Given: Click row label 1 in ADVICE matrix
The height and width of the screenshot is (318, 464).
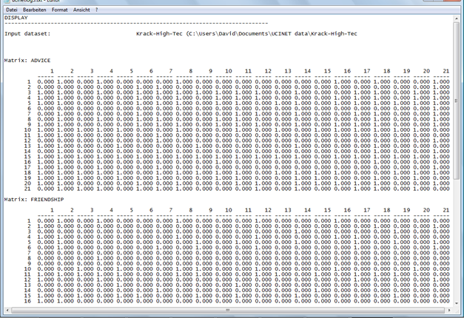Looking at the screenshot, I should [x=29, y=81].
